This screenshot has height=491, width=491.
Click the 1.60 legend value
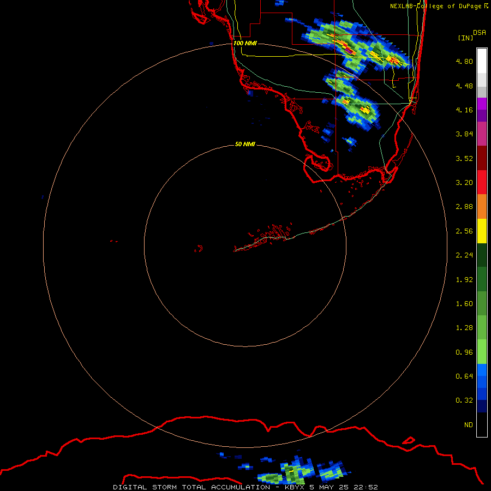[x=464, y=304]
